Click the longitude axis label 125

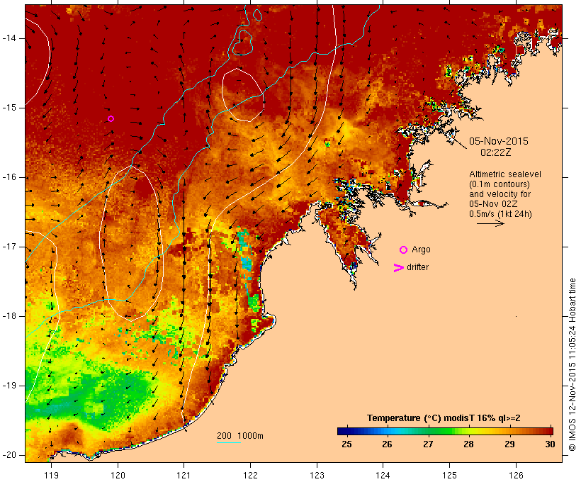tap(449, 475)
